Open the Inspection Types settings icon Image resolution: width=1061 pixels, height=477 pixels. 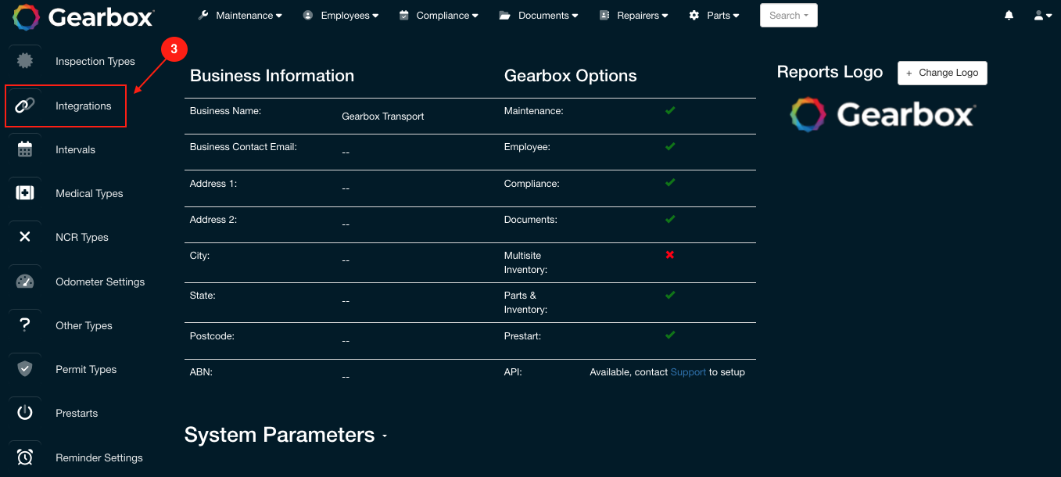click(24, 61)
